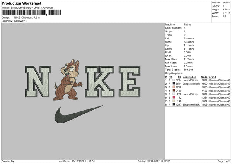
Task: Click the stitch count 5764 in stop 1
Action: click(x=179, y=80)
